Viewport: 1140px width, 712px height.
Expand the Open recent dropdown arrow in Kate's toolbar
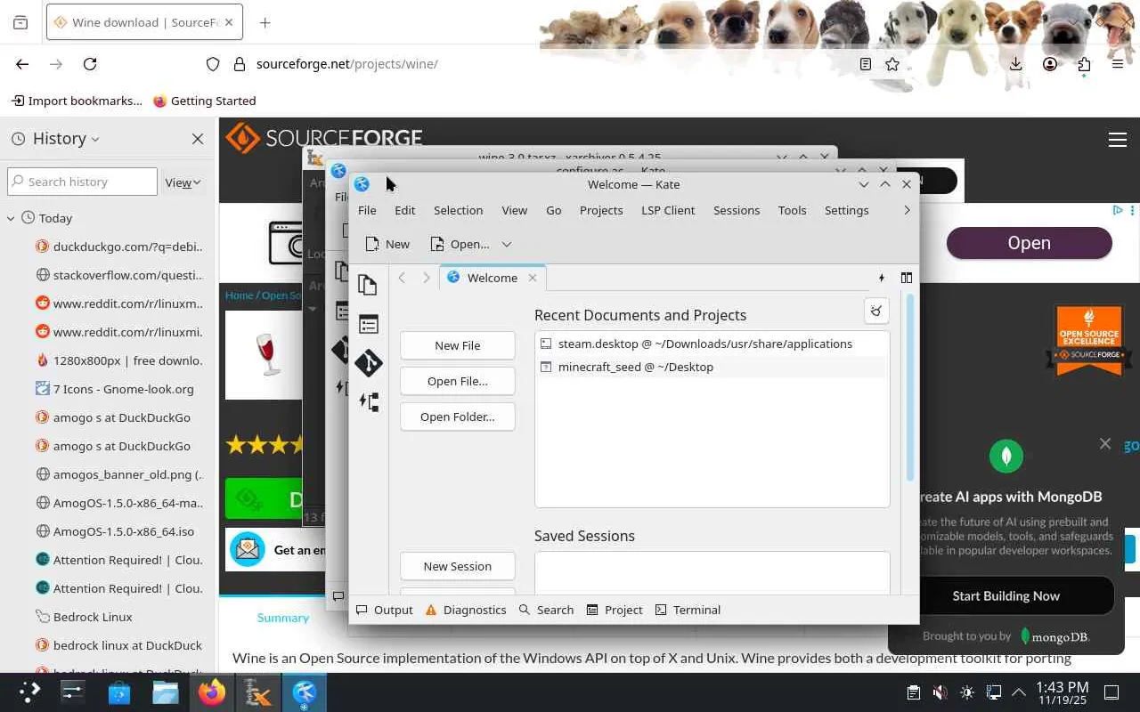tap(507, 244)
